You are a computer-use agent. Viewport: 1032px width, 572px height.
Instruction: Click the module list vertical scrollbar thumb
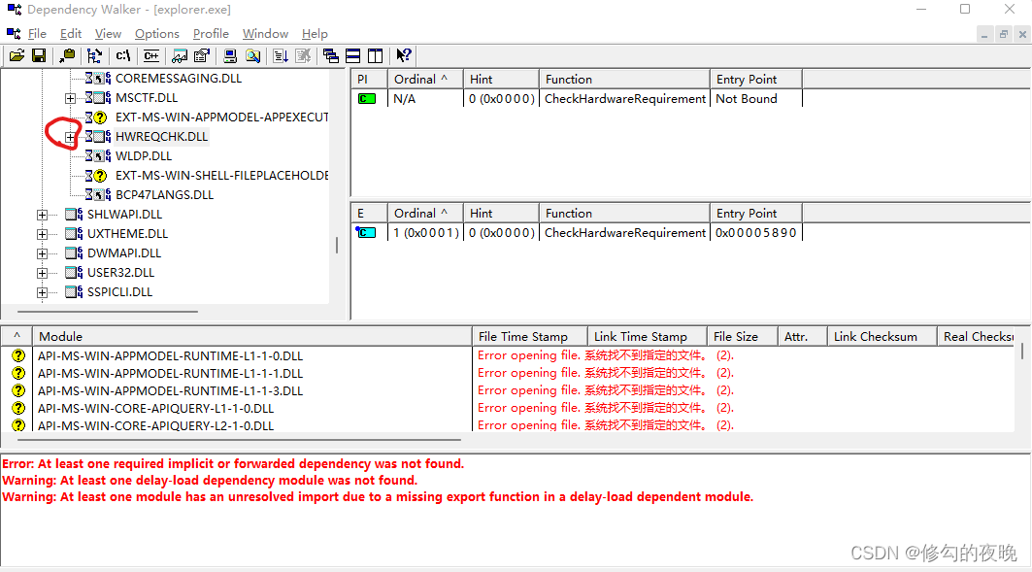(1022, 351)
